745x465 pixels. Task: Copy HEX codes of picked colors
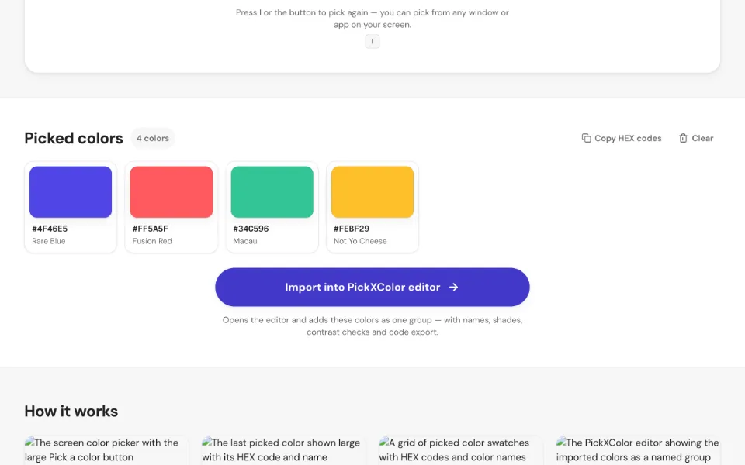(x=622, y=138)
